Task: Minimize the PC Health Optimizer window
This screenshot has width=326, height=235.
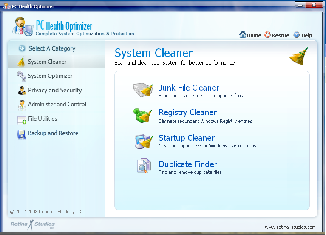Action: click(x=300, y=5)
